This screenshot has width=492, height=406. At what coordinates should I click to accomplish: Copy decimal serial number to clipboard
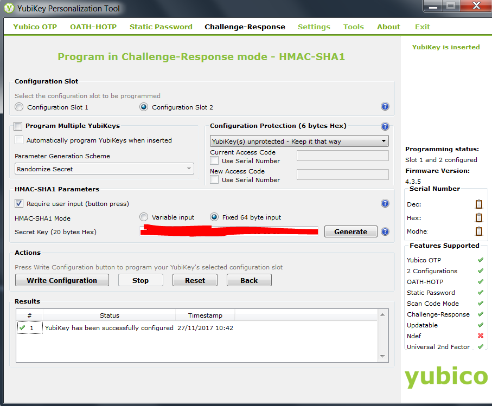tap(479, 204)
